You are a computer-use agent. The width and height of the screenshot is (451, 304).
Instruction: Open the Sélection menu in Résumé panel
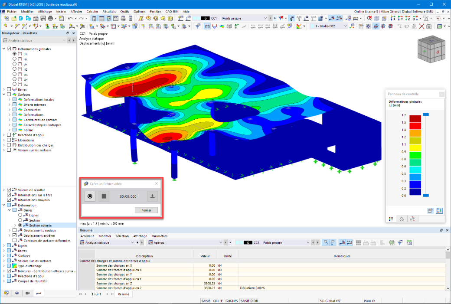tap(122, 236)
